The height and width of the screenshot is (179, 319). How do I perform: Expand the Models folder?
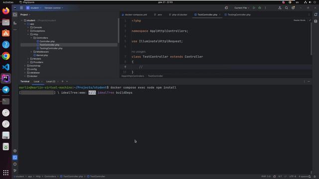[28, 59]
